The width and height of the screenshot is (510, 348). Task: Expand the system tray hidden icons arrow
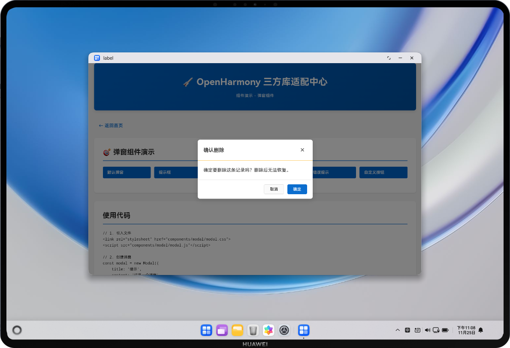398,330
